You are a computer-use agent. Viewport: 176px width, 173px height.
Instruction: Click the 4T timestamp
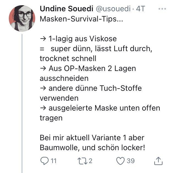pos(141,9)
